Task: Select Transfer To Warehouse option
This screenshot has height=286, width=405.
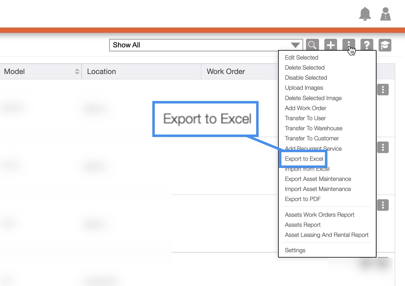Action: 313,128
